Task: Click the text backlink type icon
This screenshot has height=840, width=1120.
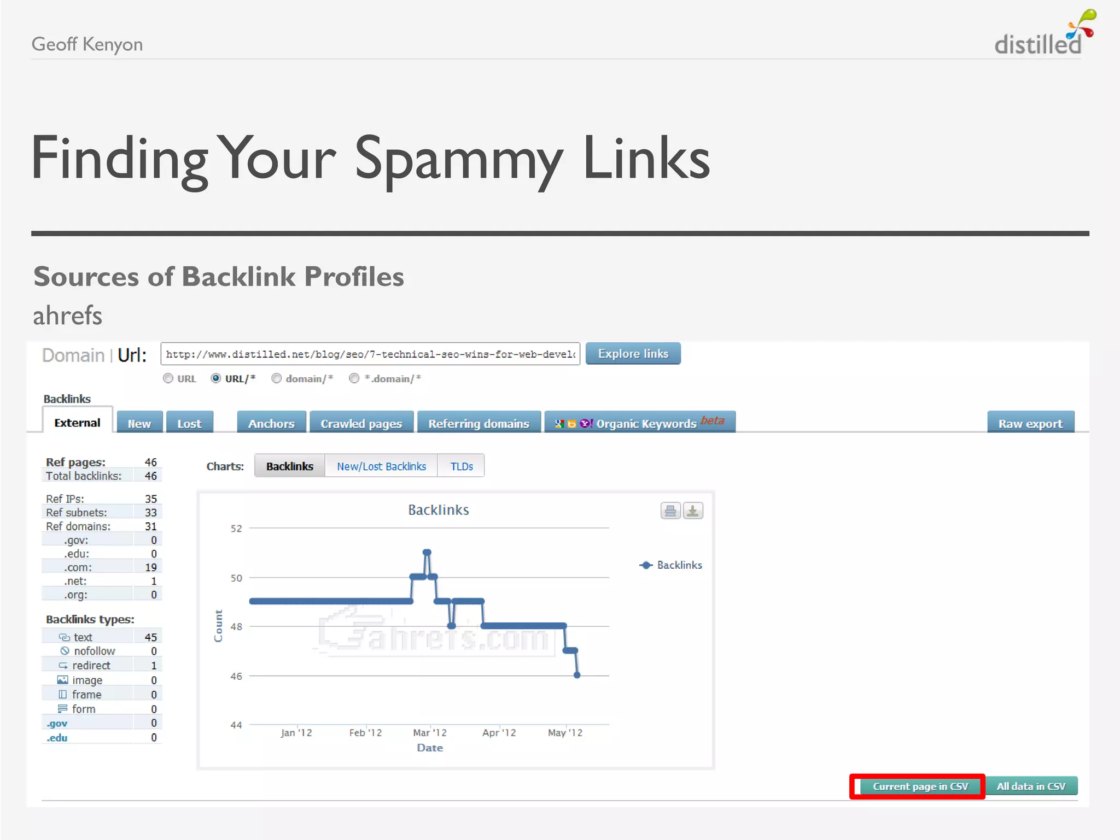Action: [x=64, y=637]
